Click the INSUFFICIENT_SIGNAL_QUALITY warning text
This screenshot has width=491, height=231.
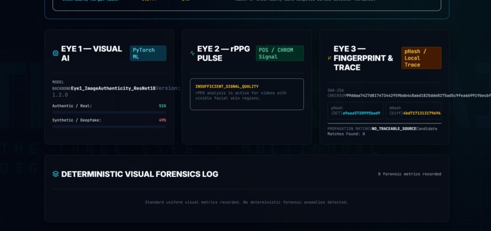point(227,86)
